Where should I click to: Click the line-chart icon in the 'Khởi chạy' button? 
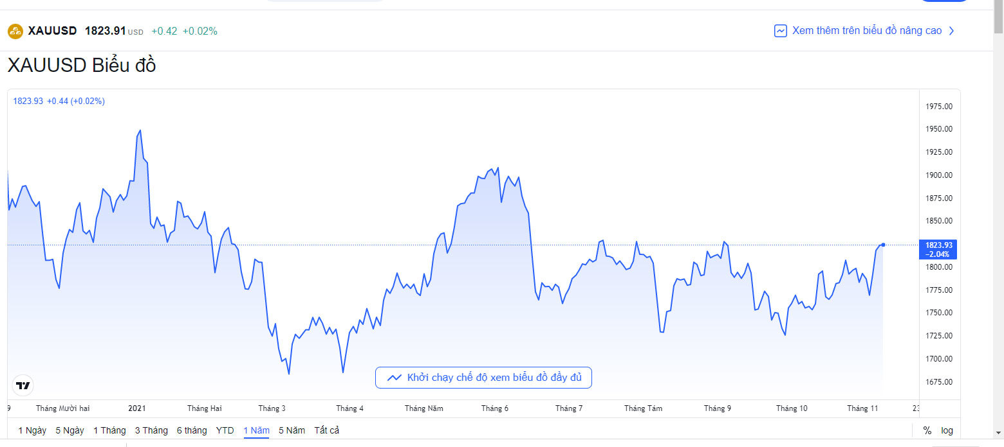coord(395,378)
